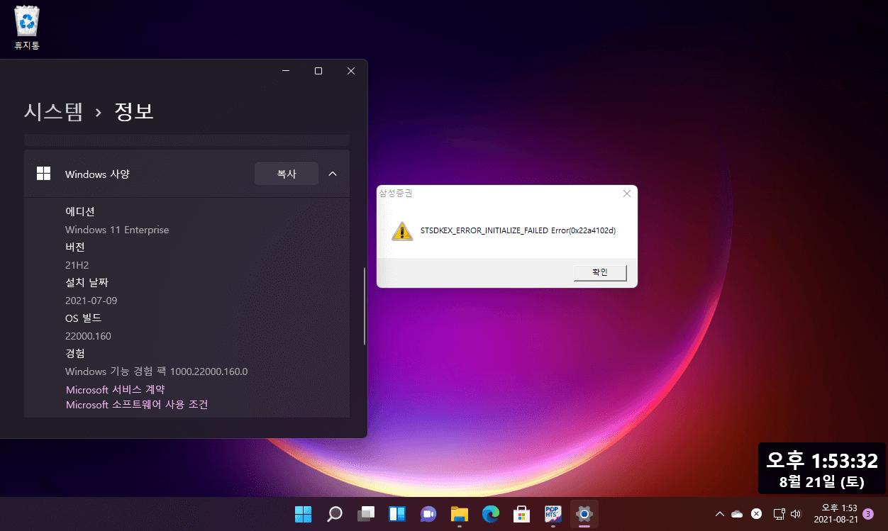
Task: Click the Windows 사양 heading
Action: [x=97, y=174]
